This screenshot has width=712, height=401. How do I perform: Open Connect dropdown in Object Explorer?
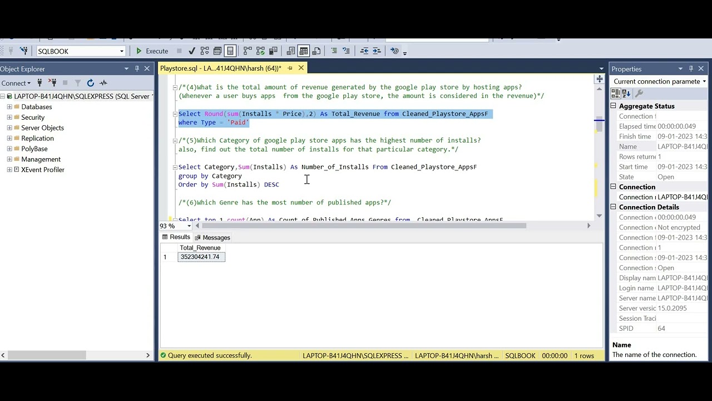click(16, 83)
